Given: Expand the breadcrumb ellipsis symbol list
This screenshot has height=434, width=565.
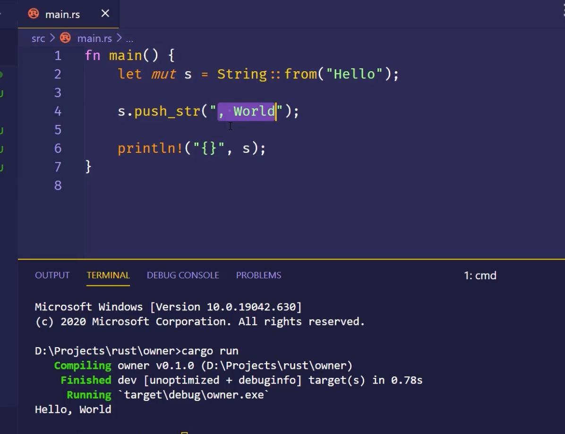Looking at the screenshot, I should pos(129,39).
